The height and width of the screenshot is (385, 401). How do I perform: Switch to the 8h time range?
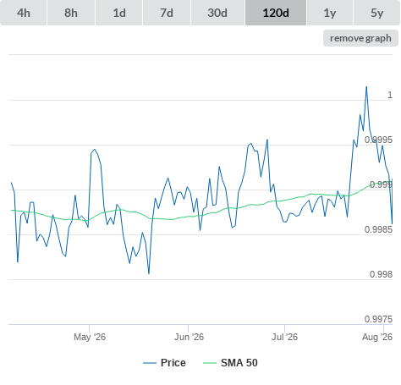[71, 13]
